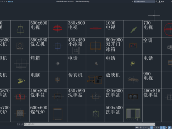Viewport: 172px width, 129px height.
Task: Open the quick access toolbar dropdown arrow
Action: point(6,1)
